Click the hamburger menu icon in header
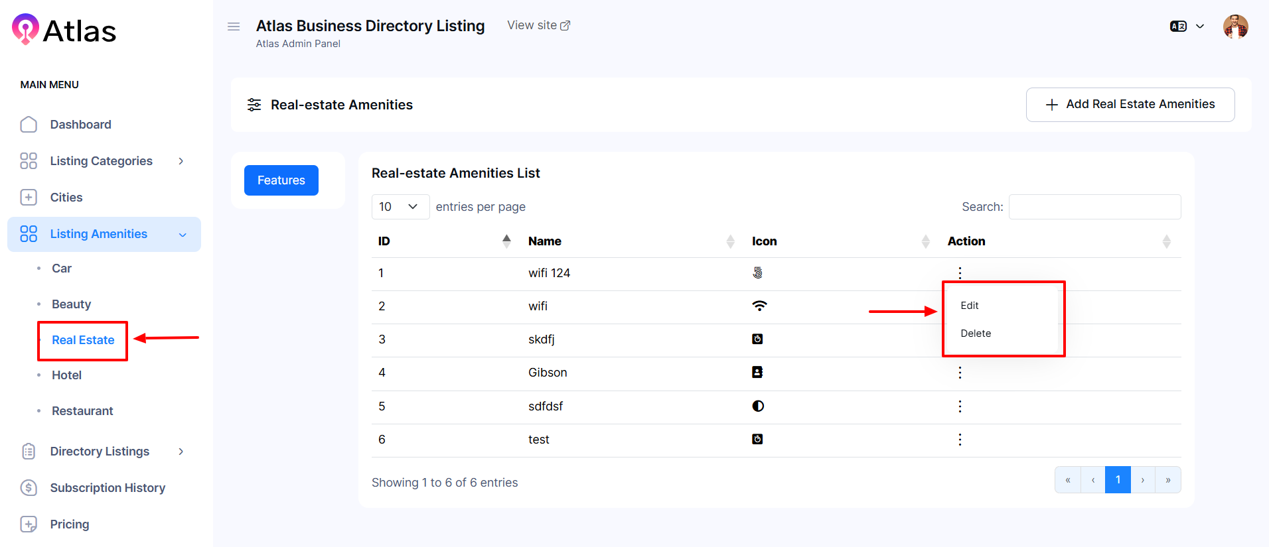 click(234, 27)
